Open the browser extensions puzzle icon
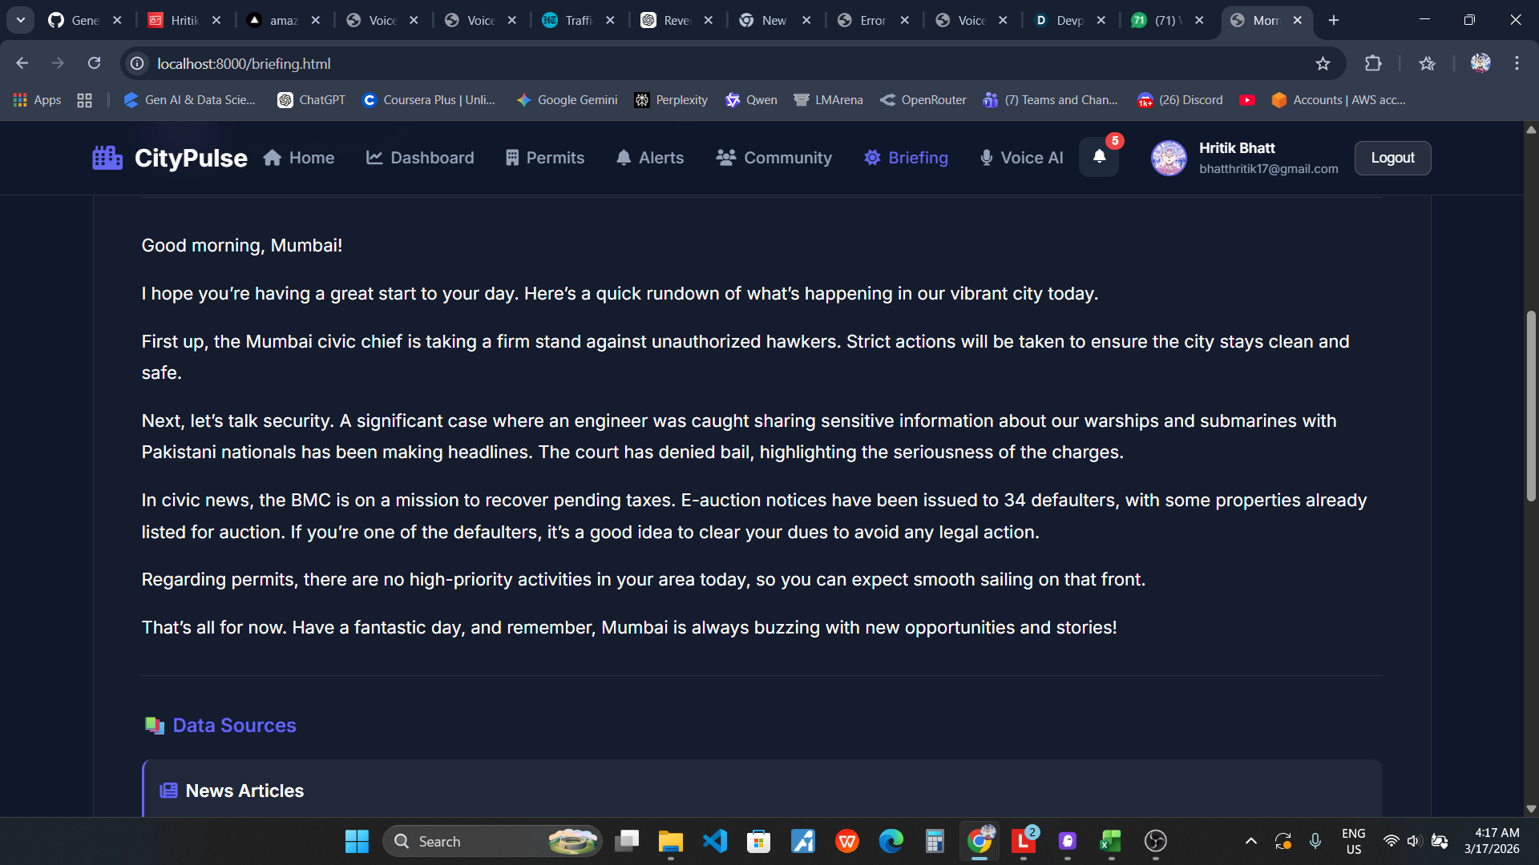The image size is (1539, 865). coord(1373,63)
